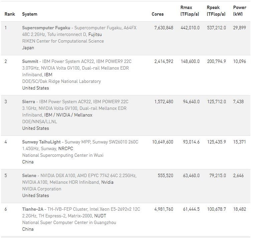
Task: Select the Cores column header
Action: [x=158, y=14]
